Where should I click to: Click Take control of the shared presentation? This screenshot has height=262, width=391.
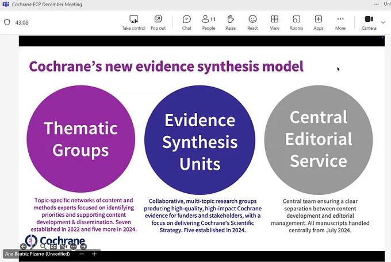(133, 22)
